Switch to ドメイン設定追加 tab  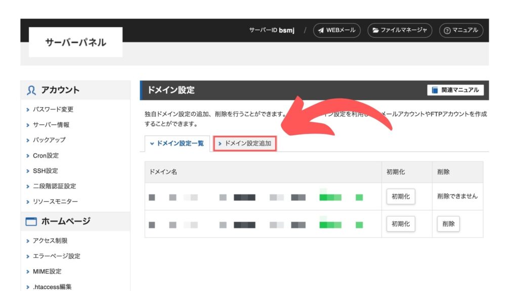245,143
